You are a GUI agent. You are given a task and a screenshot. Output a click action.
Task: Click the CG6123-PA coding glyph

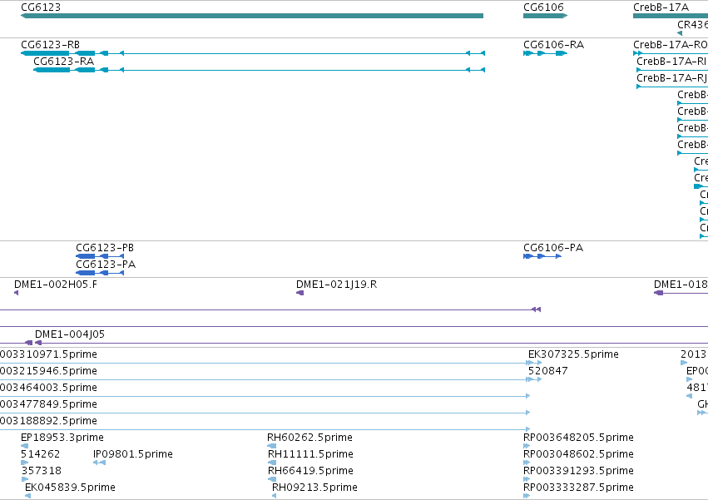point(100,273)
